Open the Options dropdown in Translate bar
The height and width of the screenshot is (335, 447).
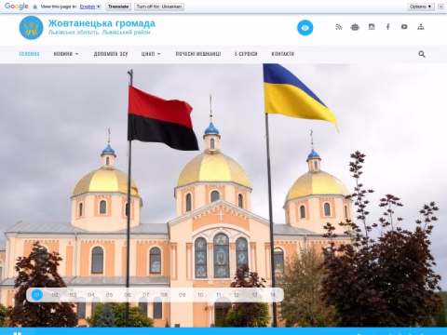click(421, 7)
